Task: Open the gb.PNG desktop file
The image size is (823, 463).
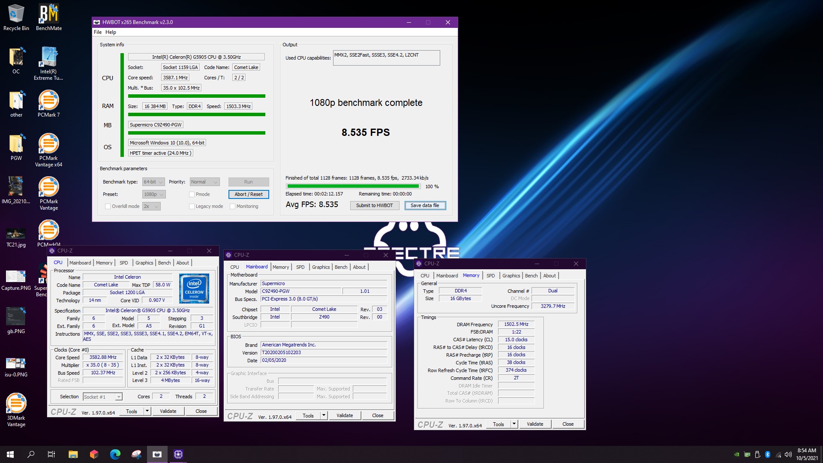Action: pos(16,321)
